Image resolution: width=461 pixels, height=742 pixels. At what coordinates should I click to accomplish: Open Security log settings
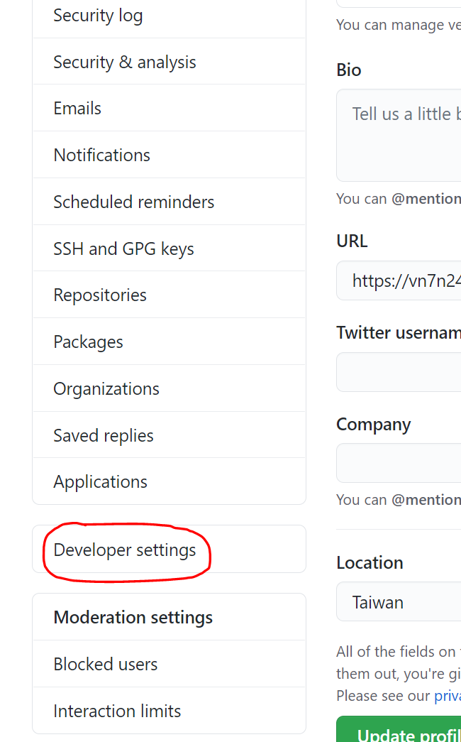tap(98, 16)
